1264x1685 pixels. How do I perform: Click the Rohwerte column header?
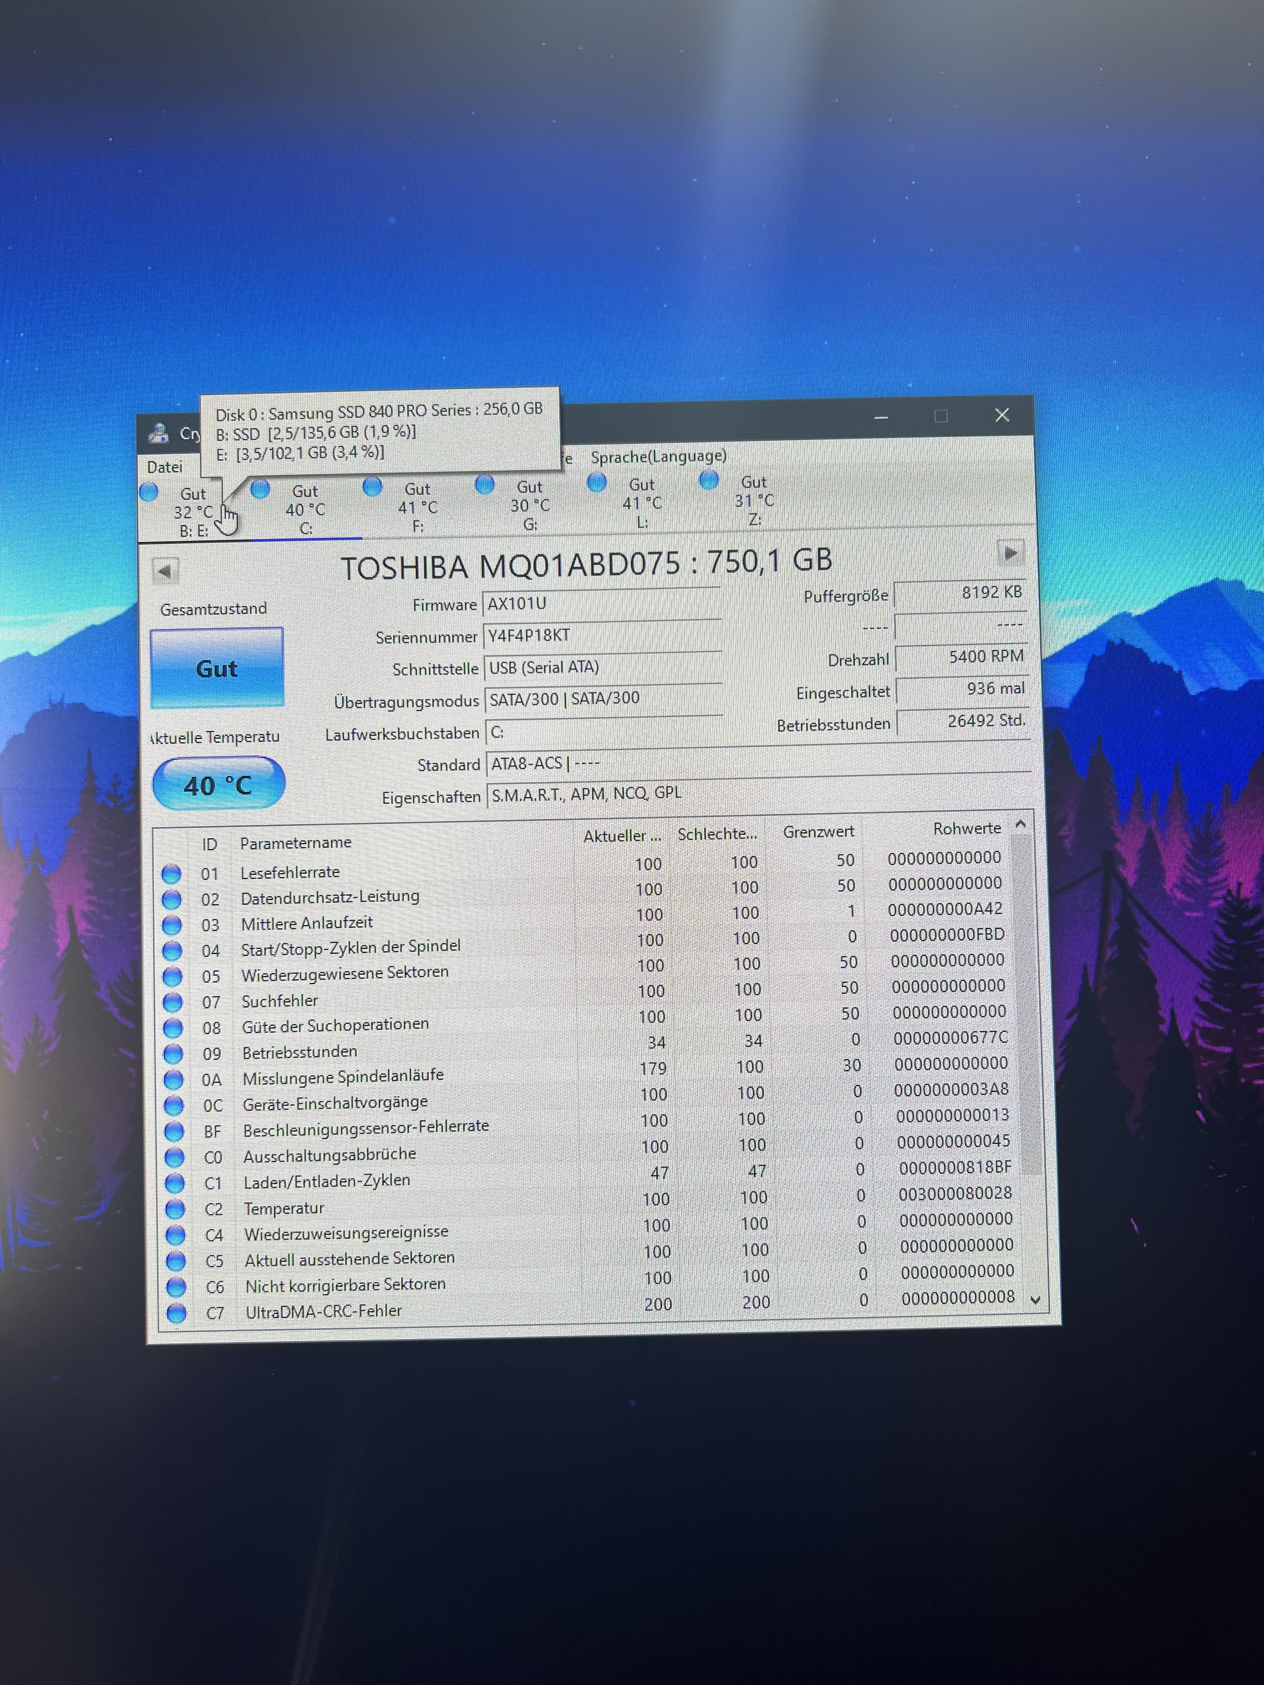coord(967,828)
